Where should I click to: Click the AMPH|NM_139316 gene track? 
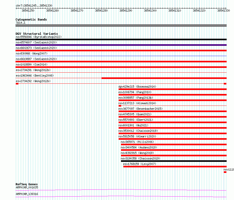(x=121, y=196)
